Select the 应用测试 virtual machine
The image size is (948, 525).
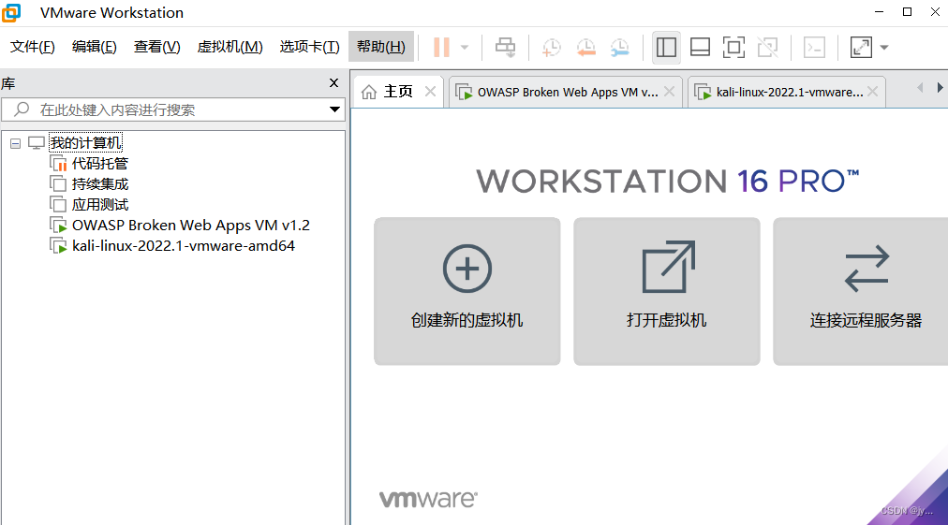coord(99,205)
